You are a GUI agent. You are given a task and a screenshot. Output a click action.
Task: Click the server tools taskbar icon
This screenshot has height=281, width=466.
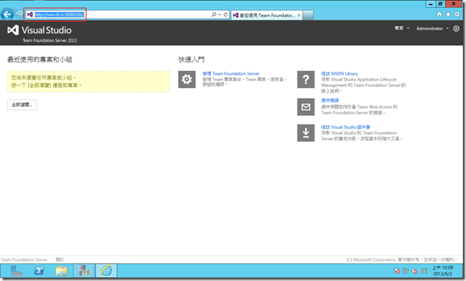pos(84,271)
